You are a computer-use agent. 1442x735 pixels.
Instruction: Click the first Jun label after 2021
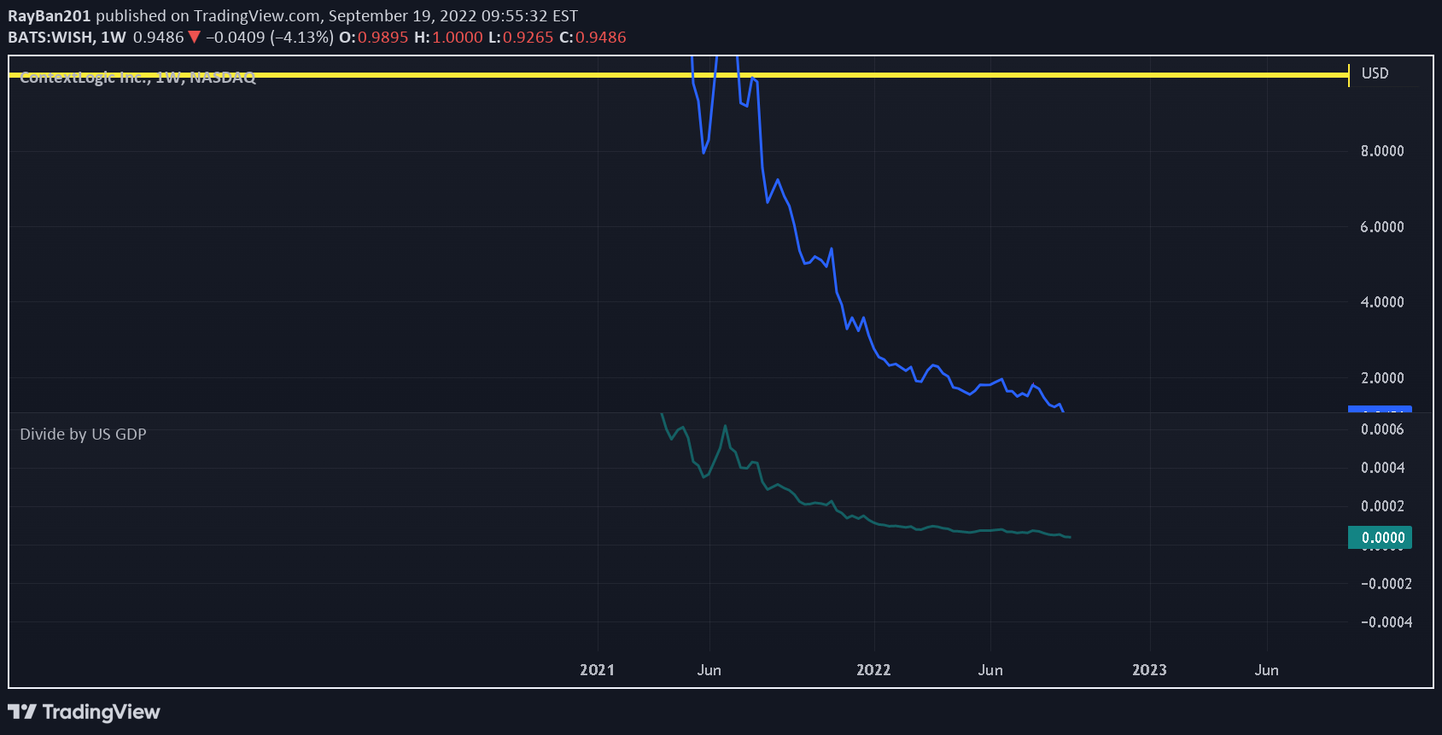(709, 670)
